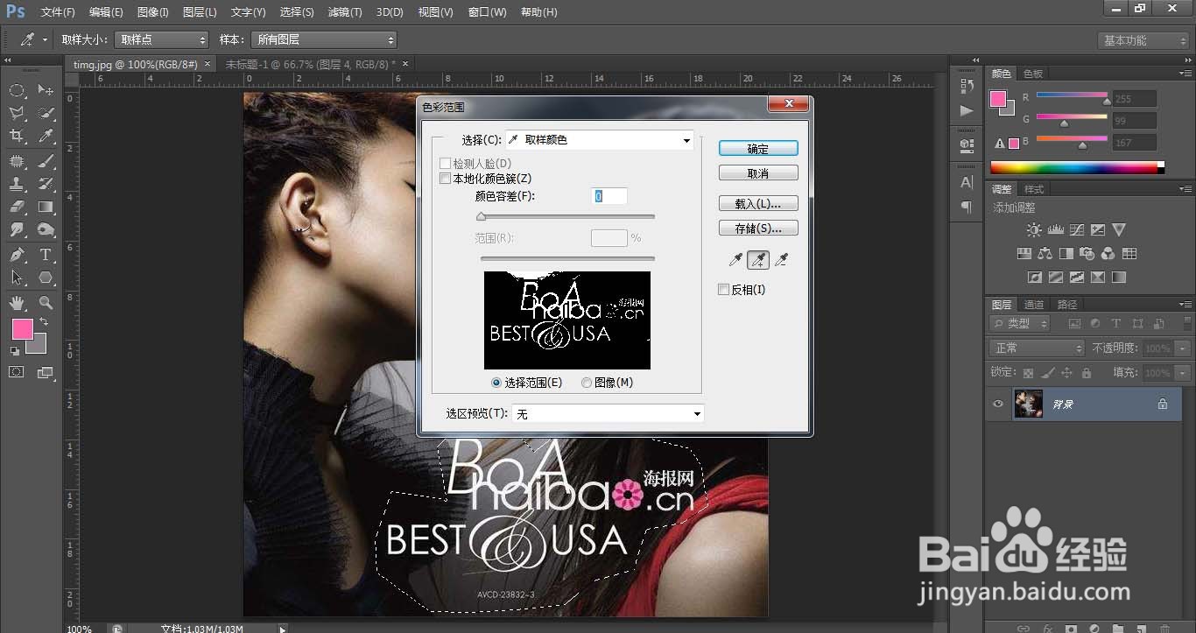The image size is (1196, 633).
Task: Switch to the 色板 swatches tab
Action: point(1033,74)
